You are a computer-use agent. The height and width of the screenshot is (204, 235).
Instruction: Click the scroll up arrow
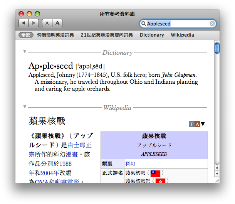[217, 167]
